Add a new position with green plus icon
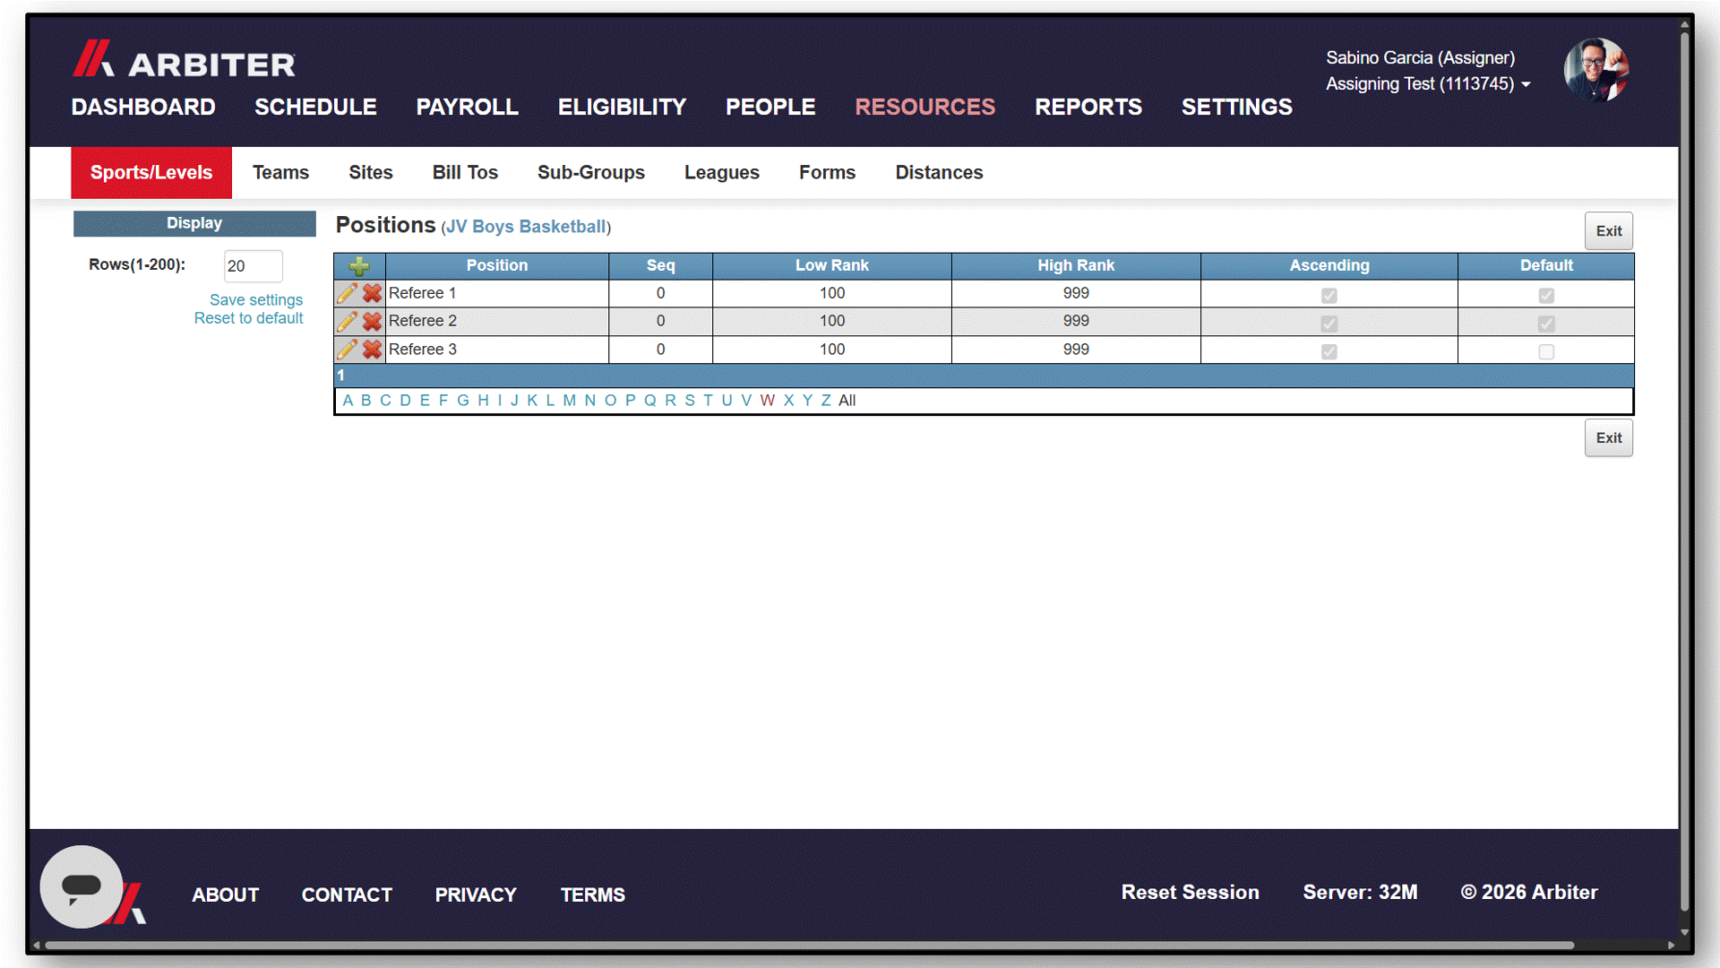Image resolution: width=1720 pixels, height=968 pixels. pyautogui.click(x=359, y=266)
